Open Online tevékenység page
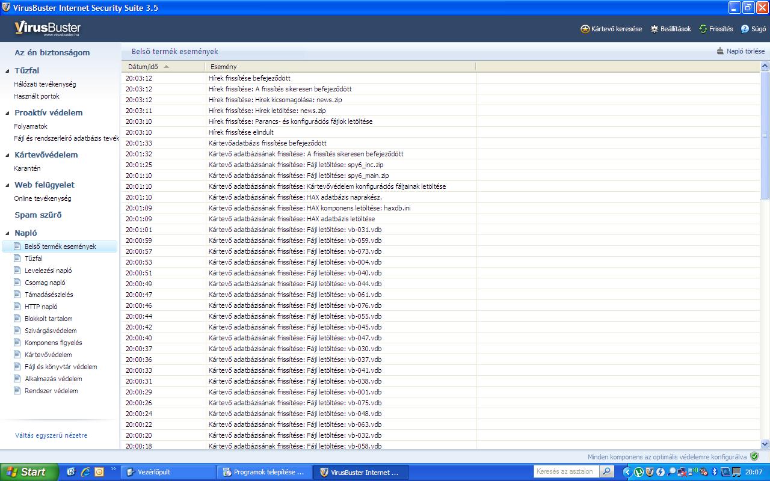This screenshot has height=481, width=770. (43, 198)
